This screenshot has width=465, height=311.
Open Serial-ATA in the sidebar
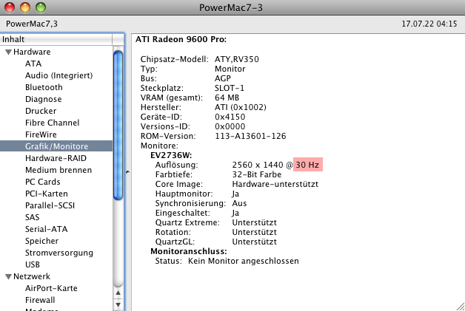46,229
